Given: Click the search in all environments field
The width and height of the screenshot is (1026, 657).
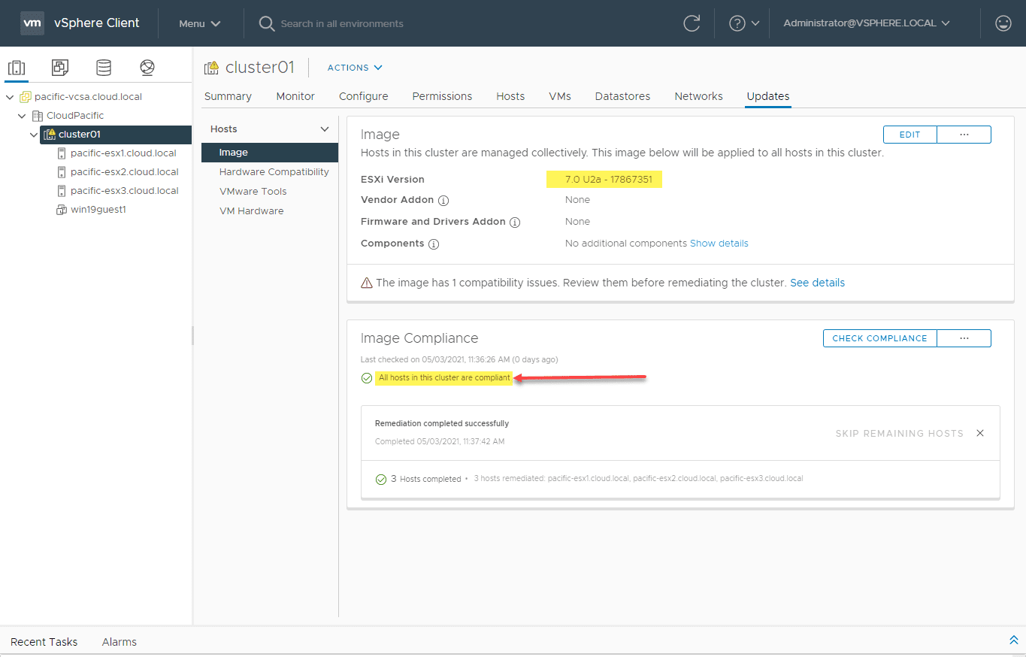Looking at the screenshot, I should click(x=342, y=23).
